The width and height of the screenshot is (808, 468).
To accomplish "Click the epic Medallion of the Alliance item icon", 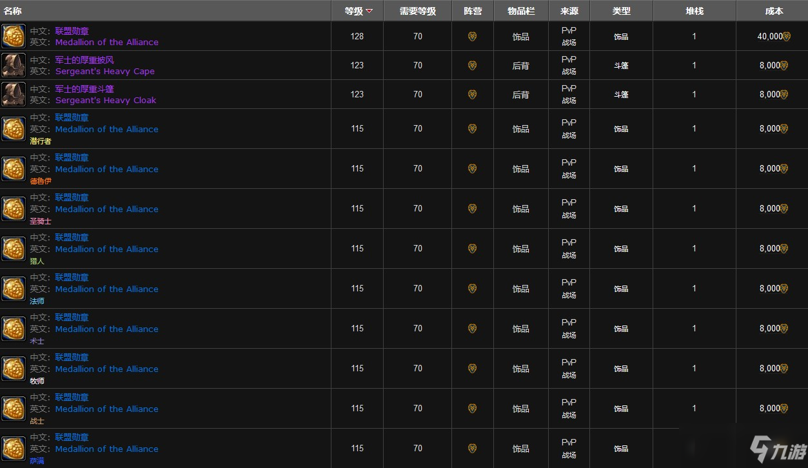I will tap(14, 36).
